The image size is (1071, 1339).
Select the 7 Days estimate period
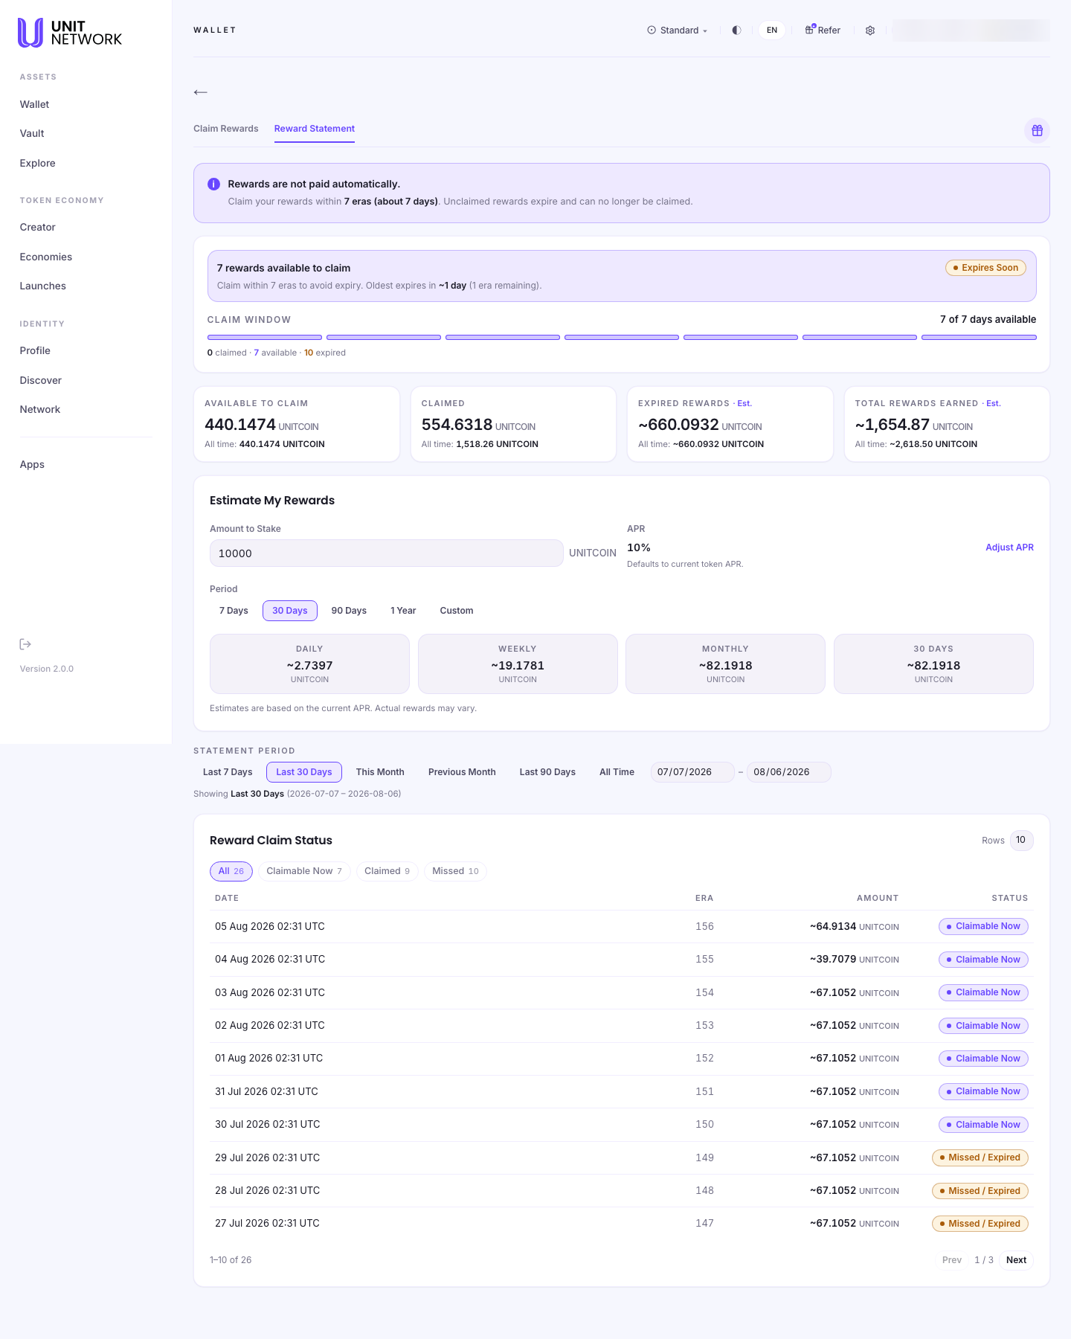tap(234, 611)
